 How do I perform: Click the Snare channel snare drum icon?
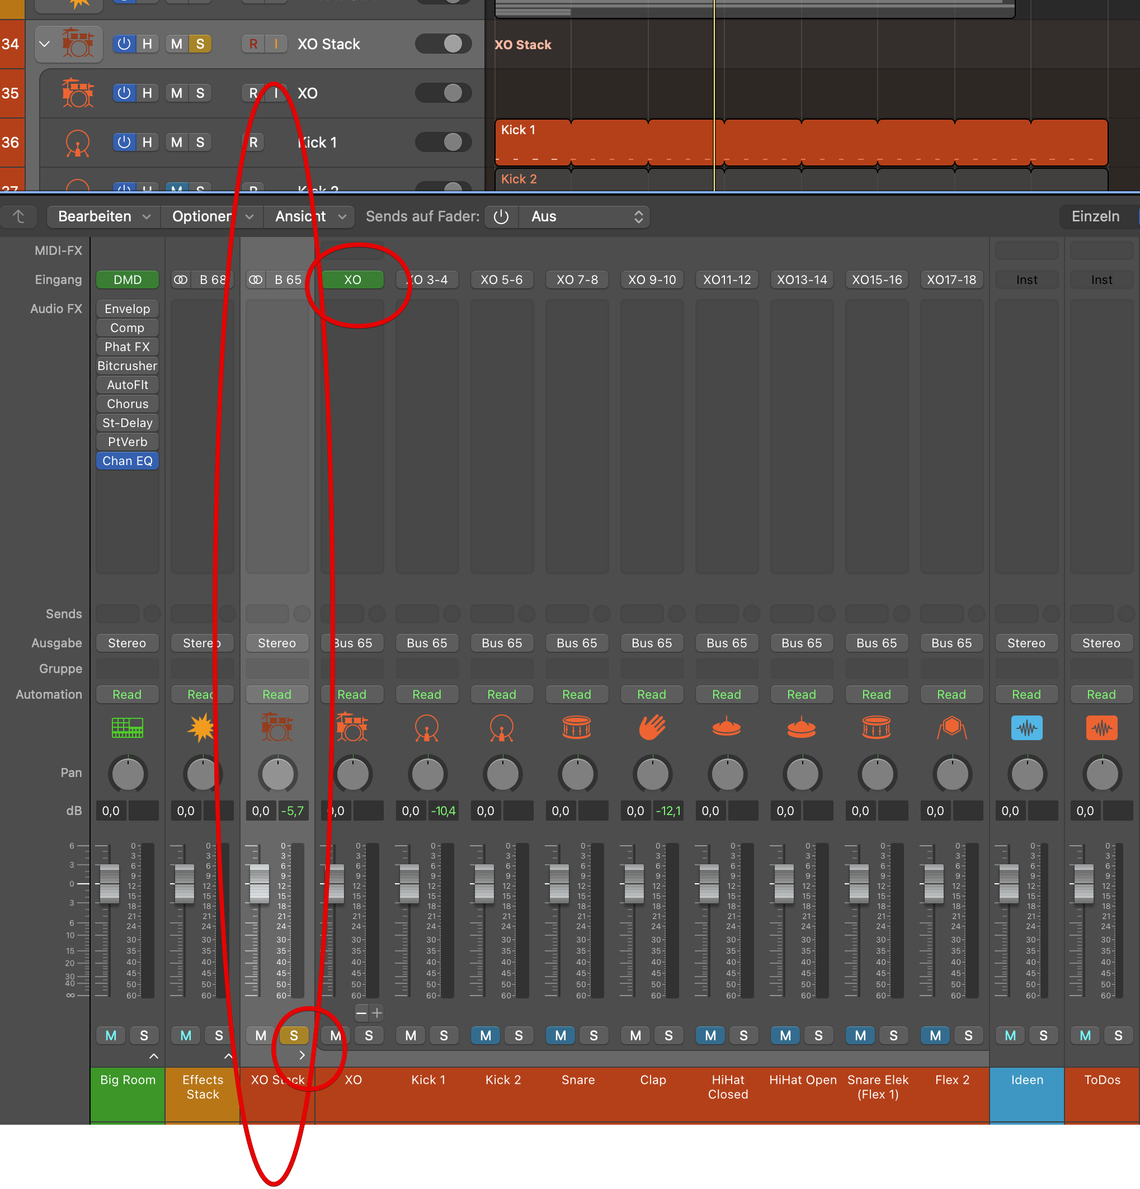[x=577, y=728]
